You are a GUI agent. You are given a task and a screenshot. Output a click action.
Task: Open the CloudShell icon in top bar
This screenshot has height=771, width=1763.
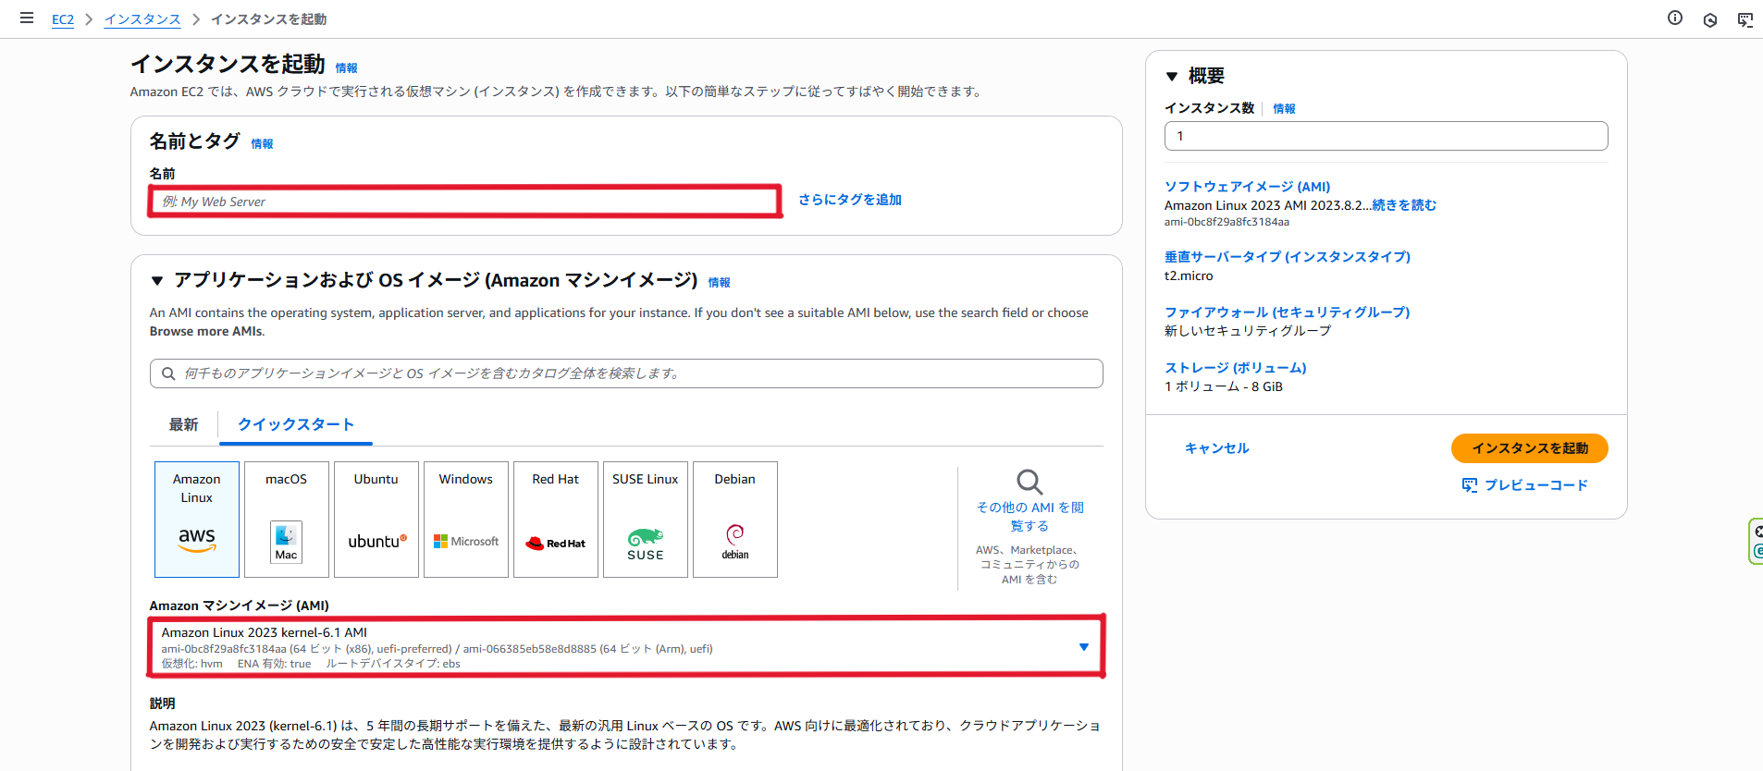tap(1745, 19)
